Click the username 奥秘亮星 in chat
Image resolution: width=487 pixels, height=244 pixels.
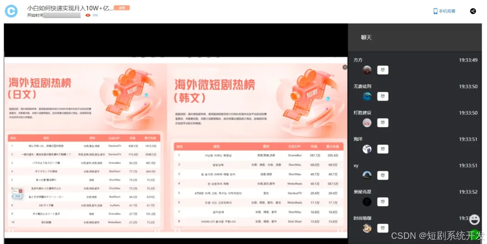362,192
